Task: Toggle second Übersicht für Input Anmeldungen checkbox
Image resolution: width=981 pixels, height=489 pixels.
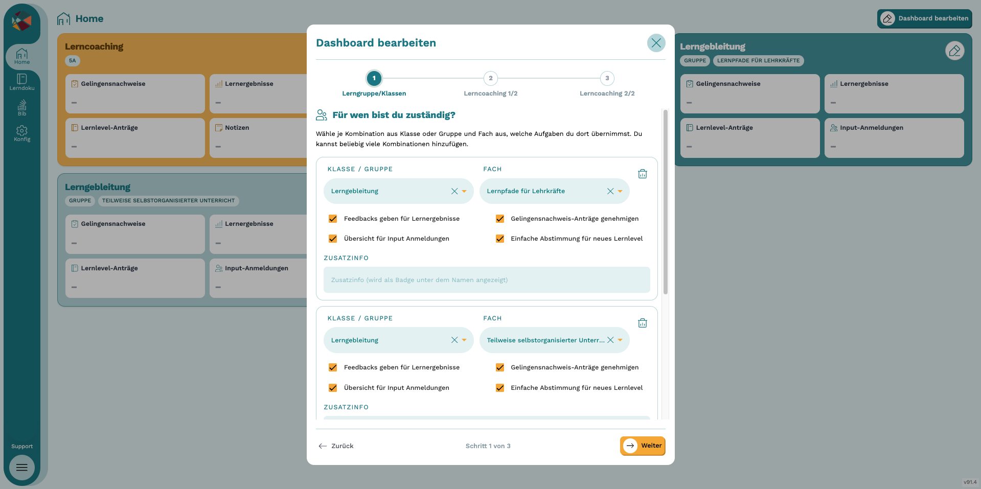Action: pyautogui.click(x=333, y=388)
